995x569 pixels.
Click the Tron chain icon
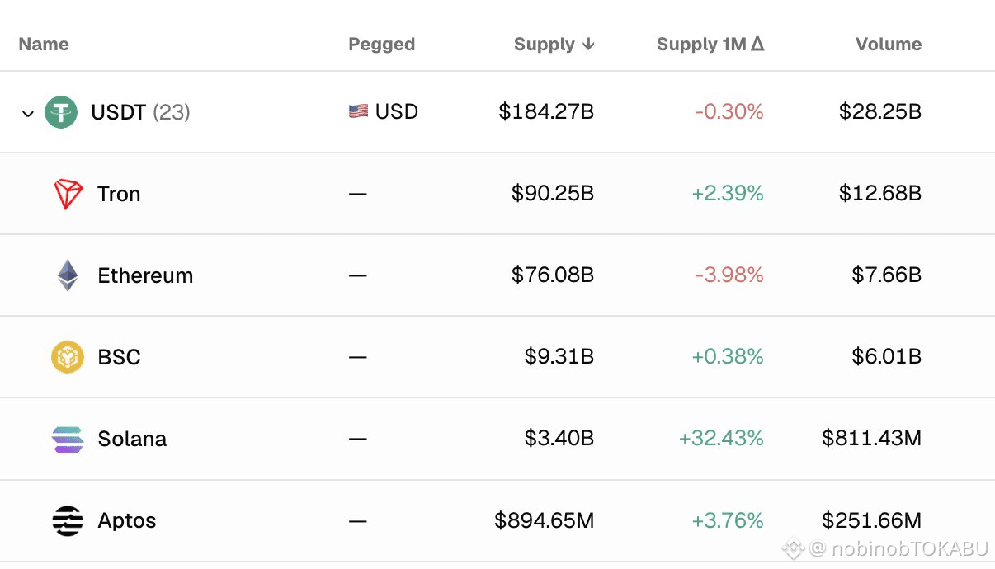tap(68, 194)
